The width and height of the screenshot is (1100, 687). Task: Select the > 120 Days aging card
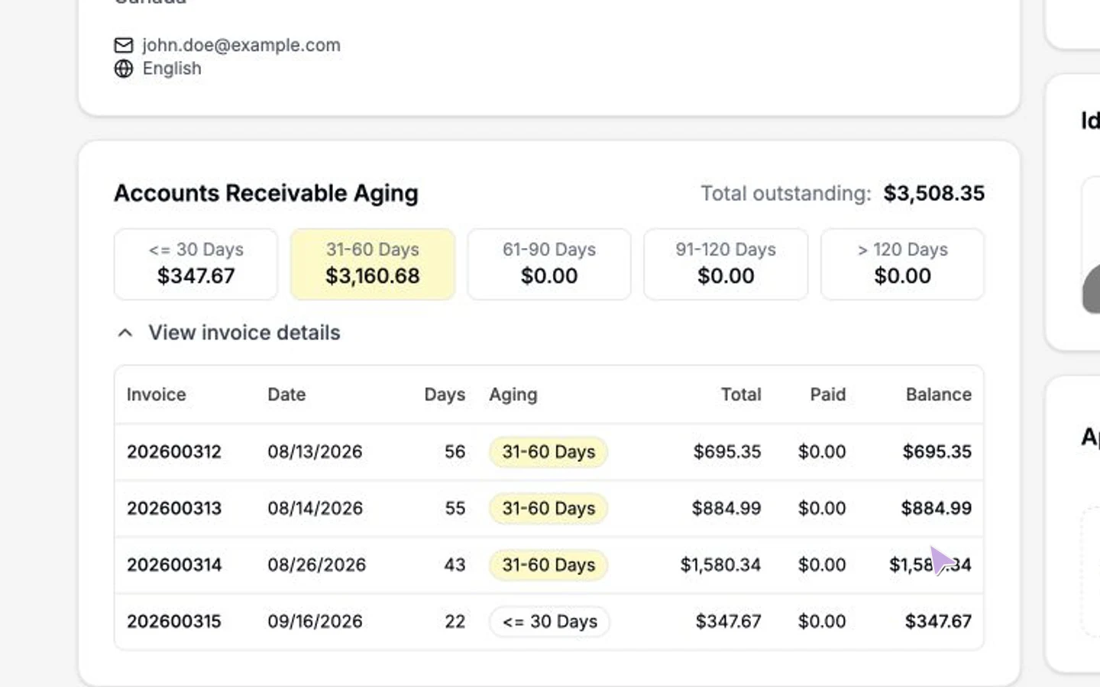902,264
